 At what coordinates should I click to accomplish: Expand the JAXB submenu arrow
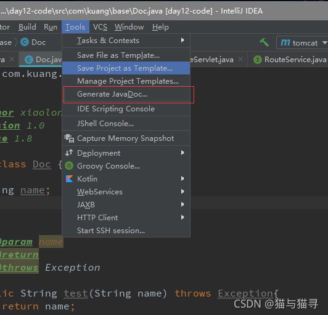[182, 204]
